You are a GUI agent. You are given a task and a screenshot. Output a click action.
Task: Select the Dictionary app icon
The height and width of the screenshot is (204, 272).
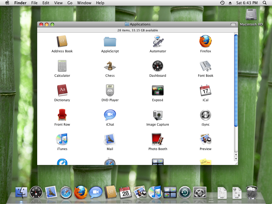(x=62, y=90)
